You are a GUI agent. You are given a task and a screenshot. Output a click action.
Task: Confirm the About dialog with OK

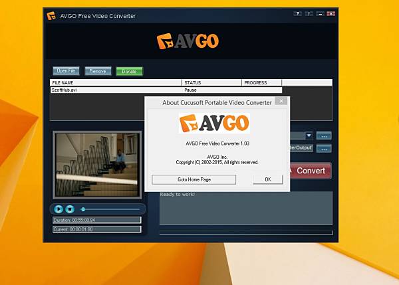[x=268, y=179]
